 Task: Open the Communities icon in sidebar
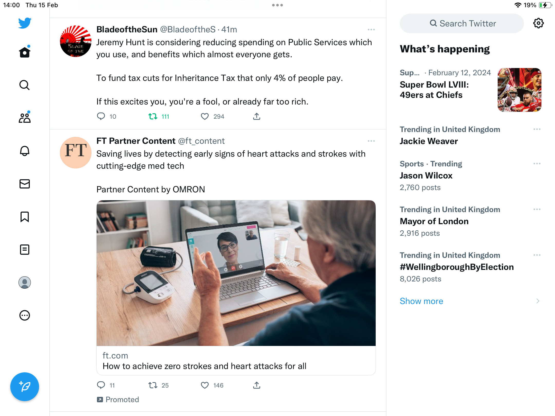click(25, 118)
